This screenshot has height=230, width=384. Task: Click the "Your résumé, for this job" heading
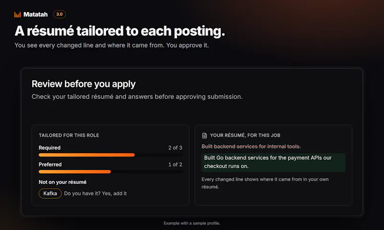tap(245, 135)
